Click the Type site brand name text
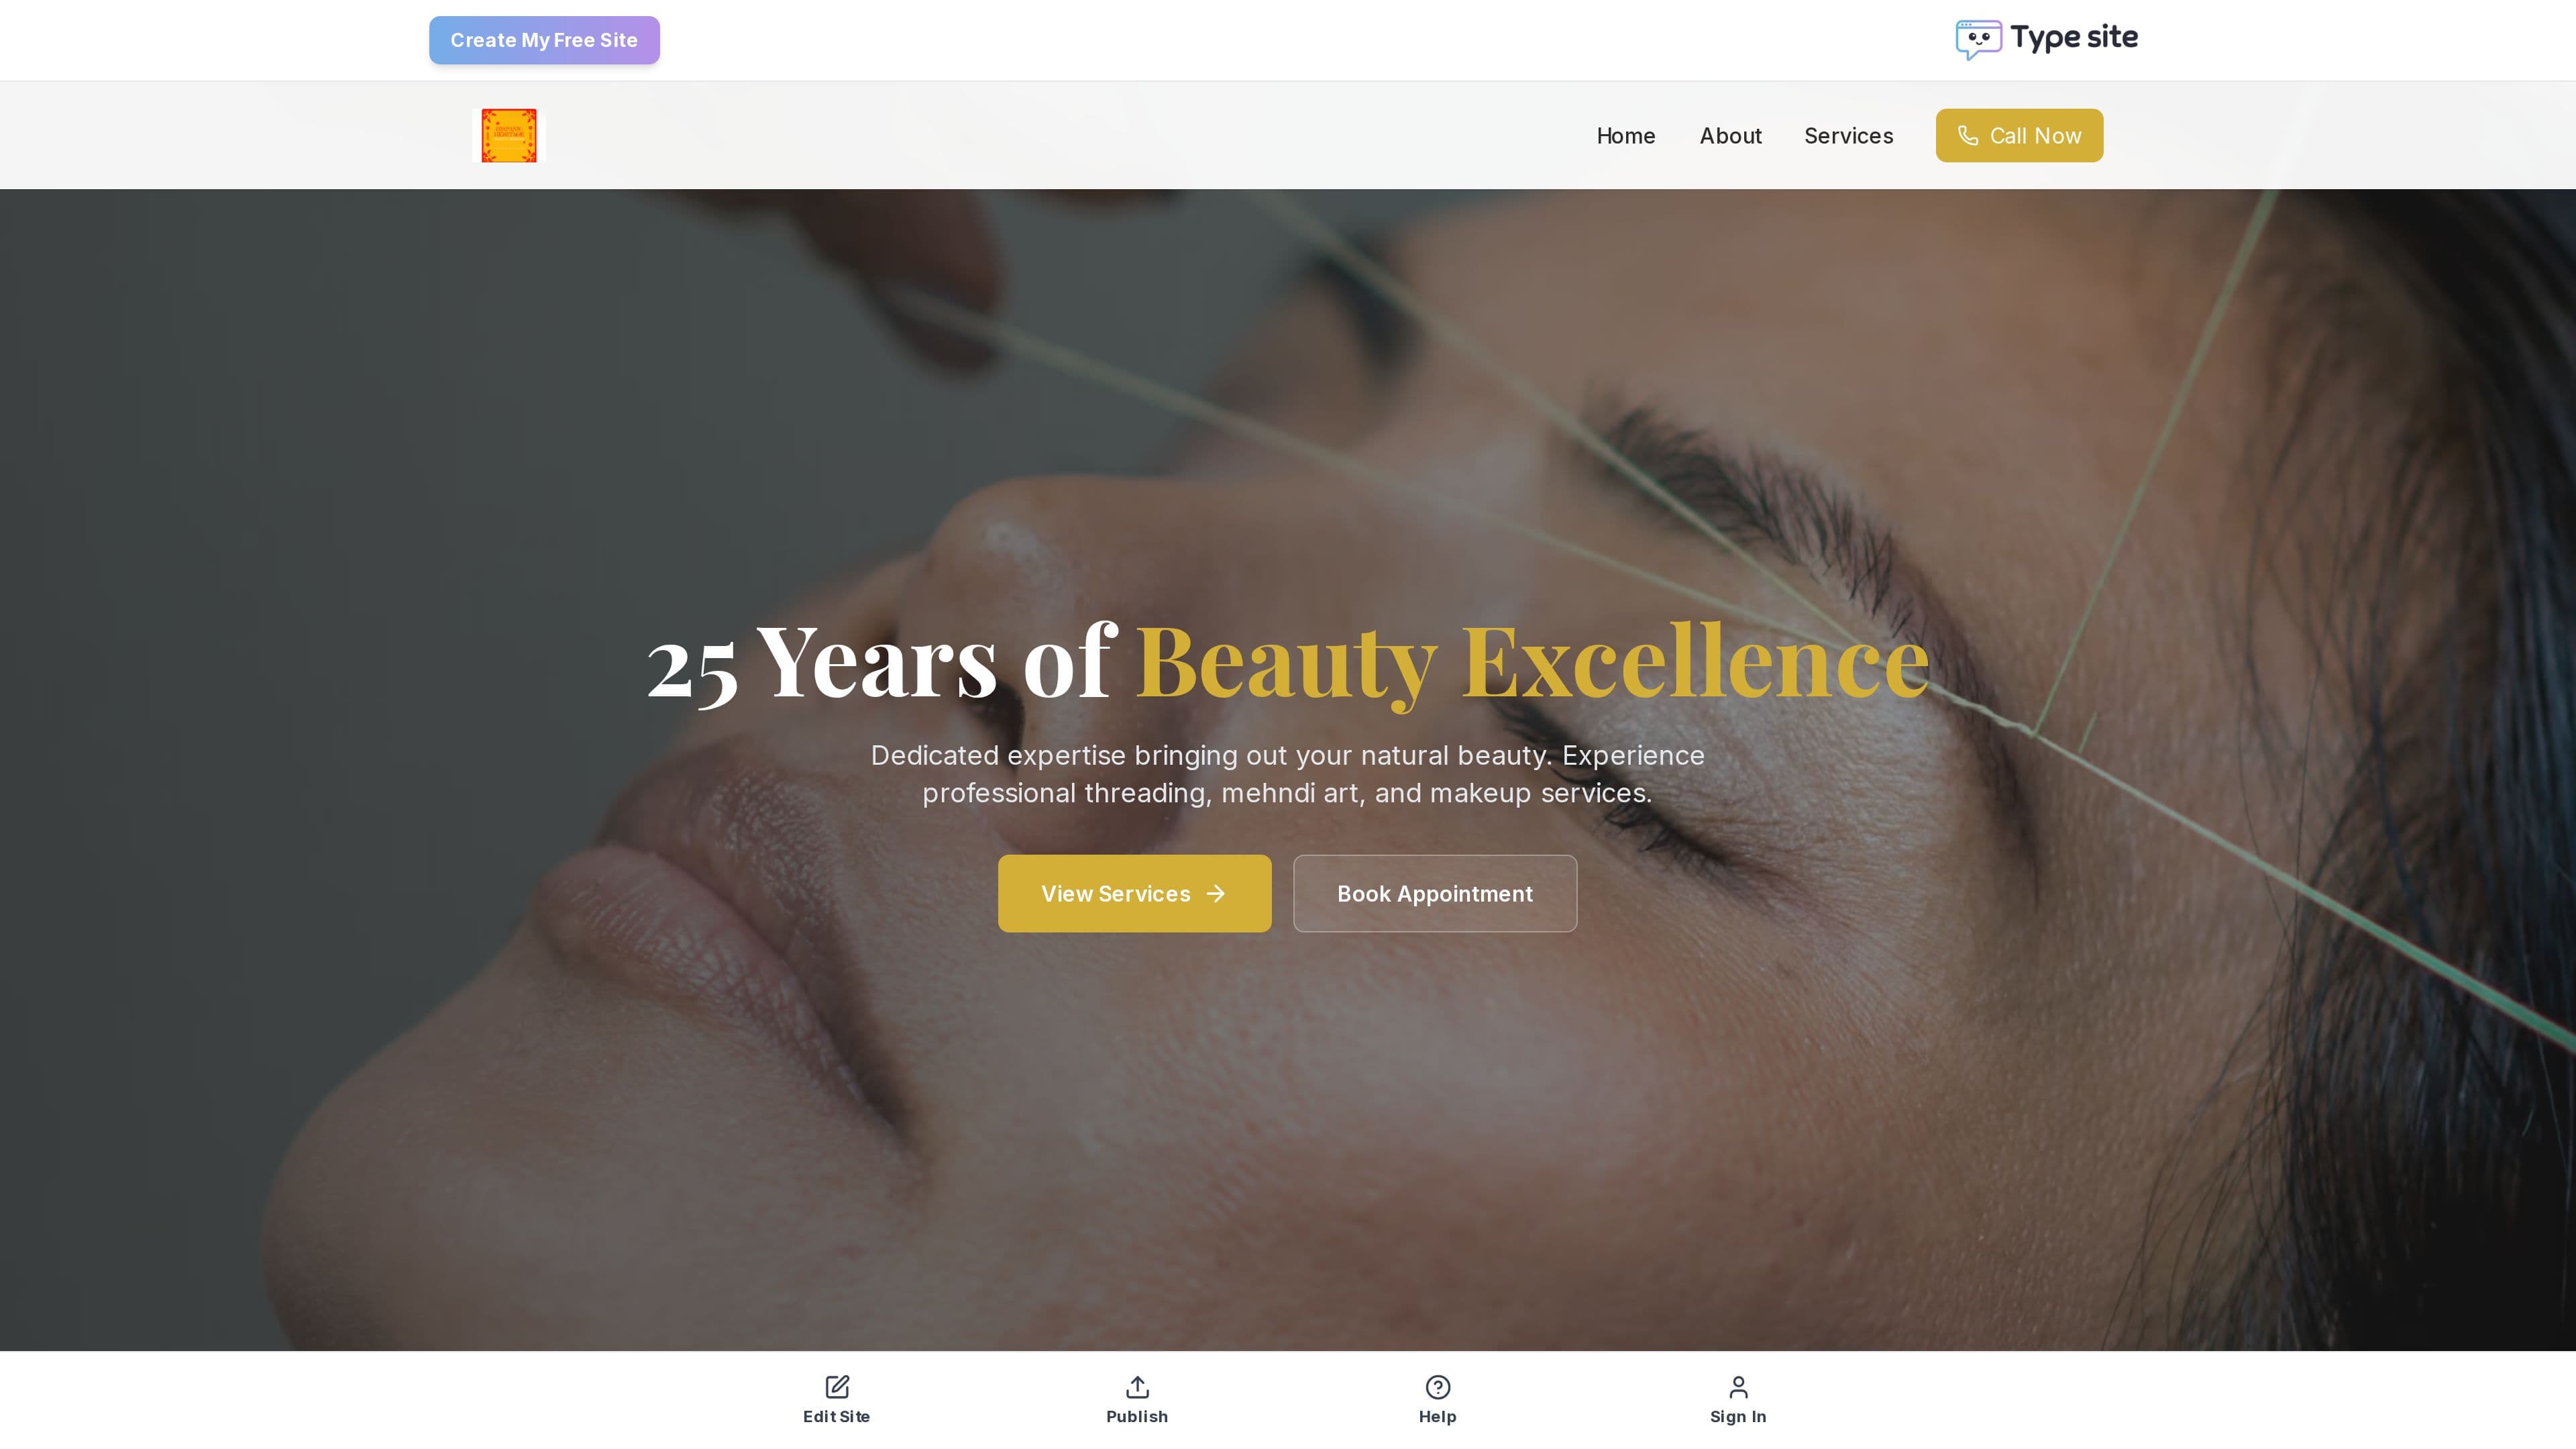Viewport: 2576px width, 1449px height. coord(2074,38)
